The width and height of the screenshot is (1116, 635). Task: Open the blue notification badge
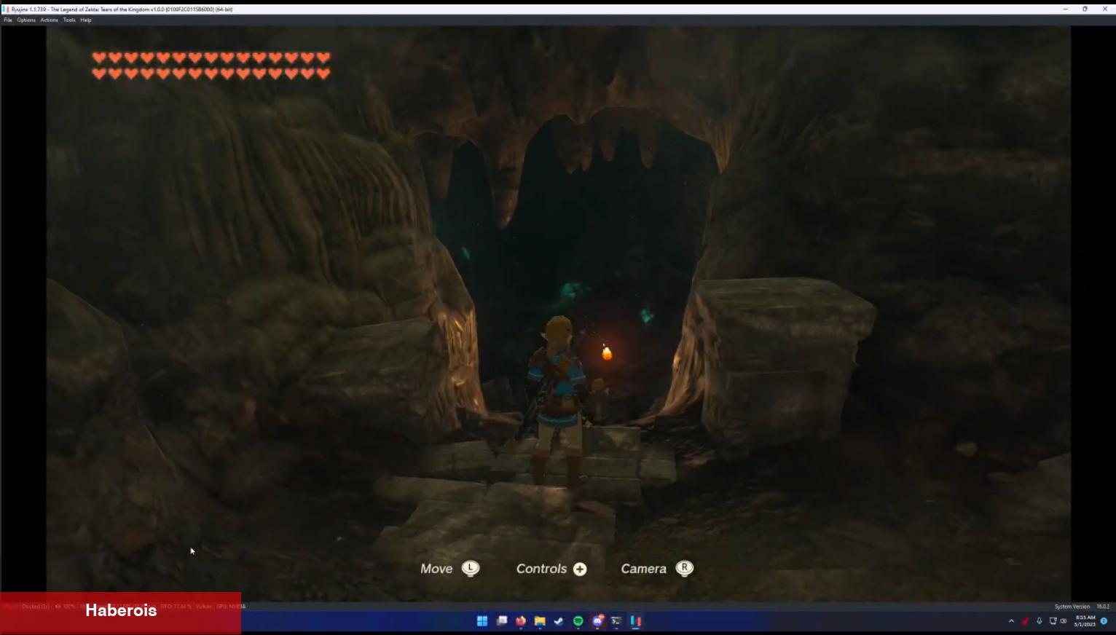point(1104,621)
